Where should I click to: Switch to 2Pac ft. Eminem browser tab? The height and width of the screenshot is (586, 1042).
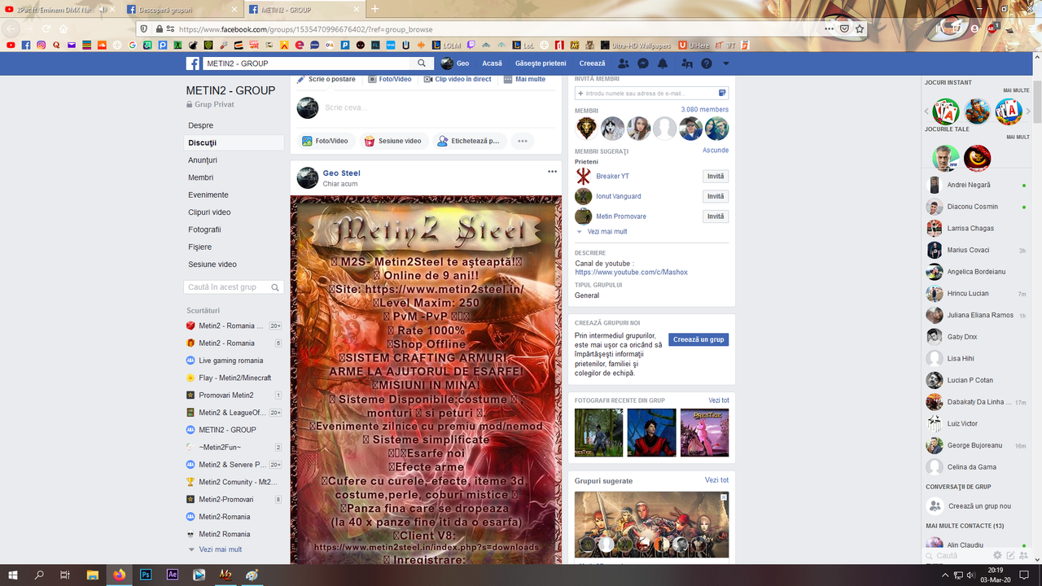click(x=59, y=9)
